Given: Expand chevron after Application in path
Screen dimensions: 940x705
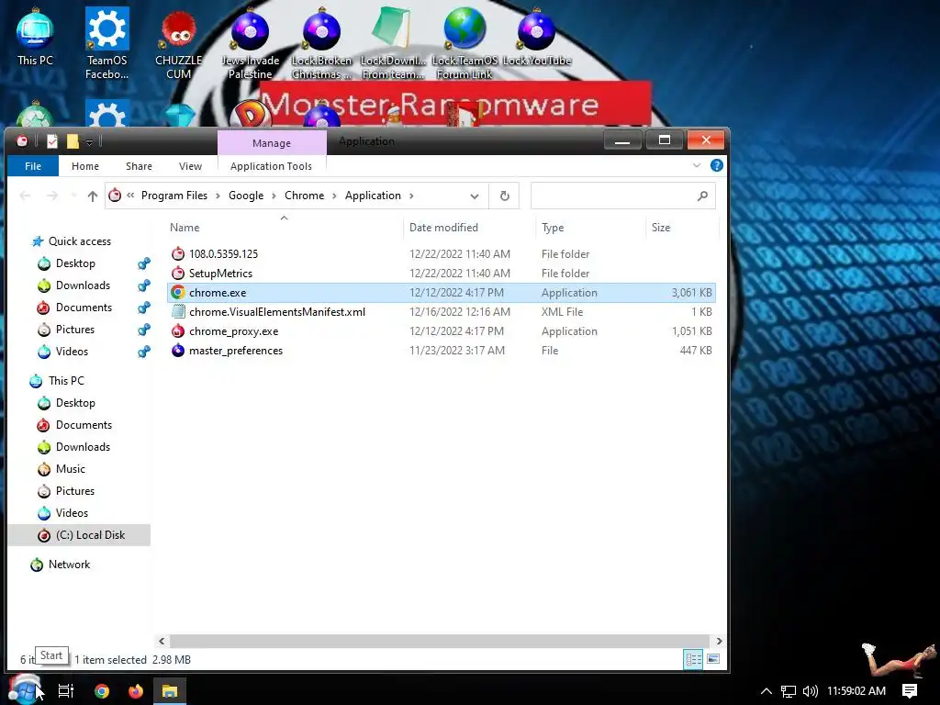Looking at the screenshot, I should tap(411, 196).
